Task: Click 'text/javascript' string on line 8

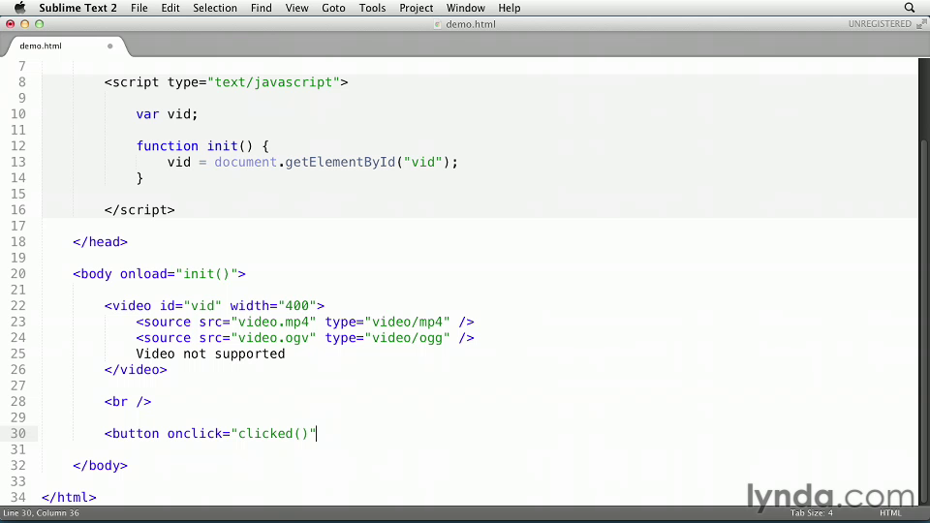Action: click(x=273, y=81)
